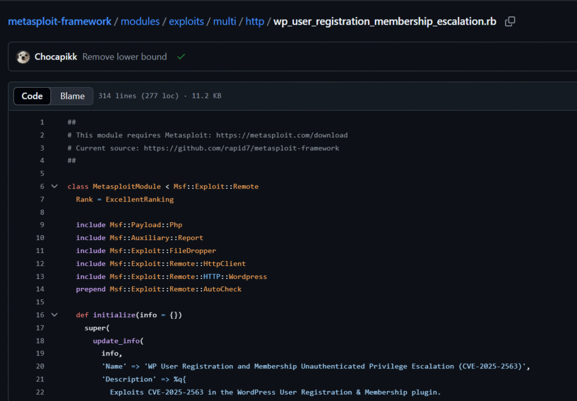Click 'Rank = ExcellentRanking' code line
This screenshot has width=577, height=401.
(x=125, y=200)
